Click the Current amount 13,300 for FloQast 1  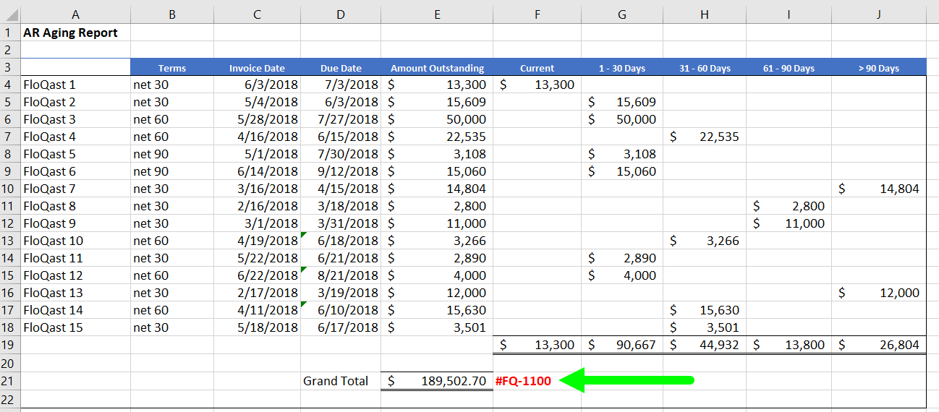pyautogui.click(x=537, y=85)
